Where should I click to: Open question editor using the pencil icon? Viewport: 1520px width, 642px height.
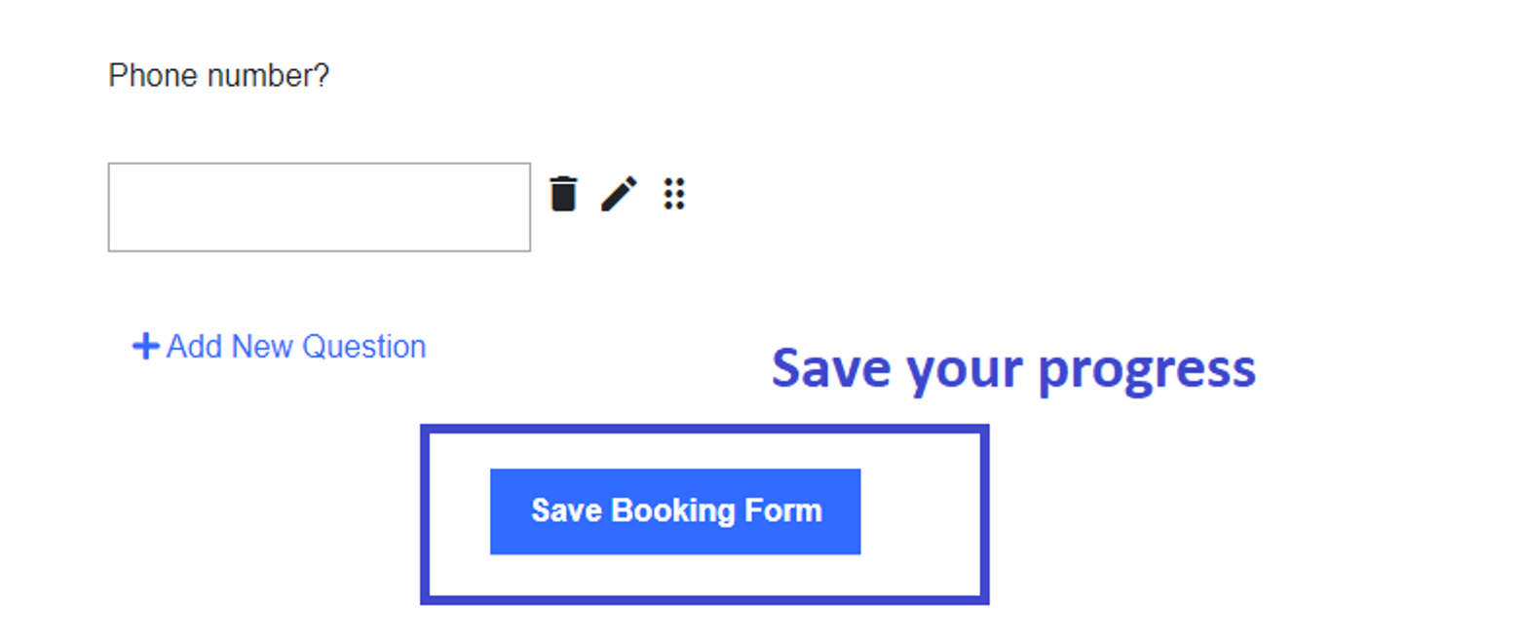pos(619,193)
